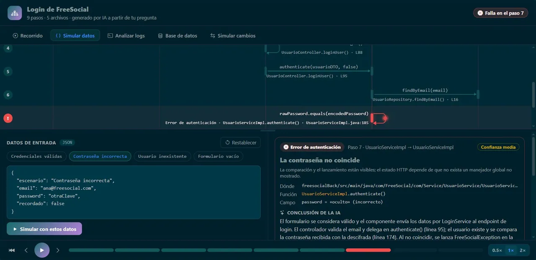The image size is (536, 260).
Task: Click UsuarioController.loginUser() · L95 reference
Action: [x=307, y=76]
